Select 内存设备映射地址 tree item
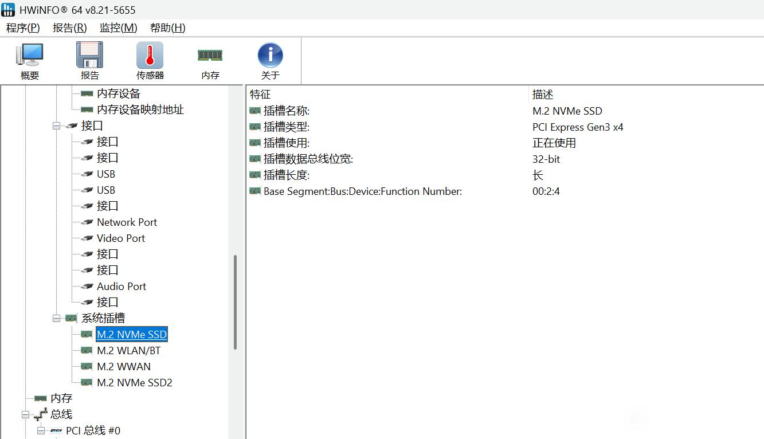The height and width of the screenshot is (439, 764). point(140,109)
